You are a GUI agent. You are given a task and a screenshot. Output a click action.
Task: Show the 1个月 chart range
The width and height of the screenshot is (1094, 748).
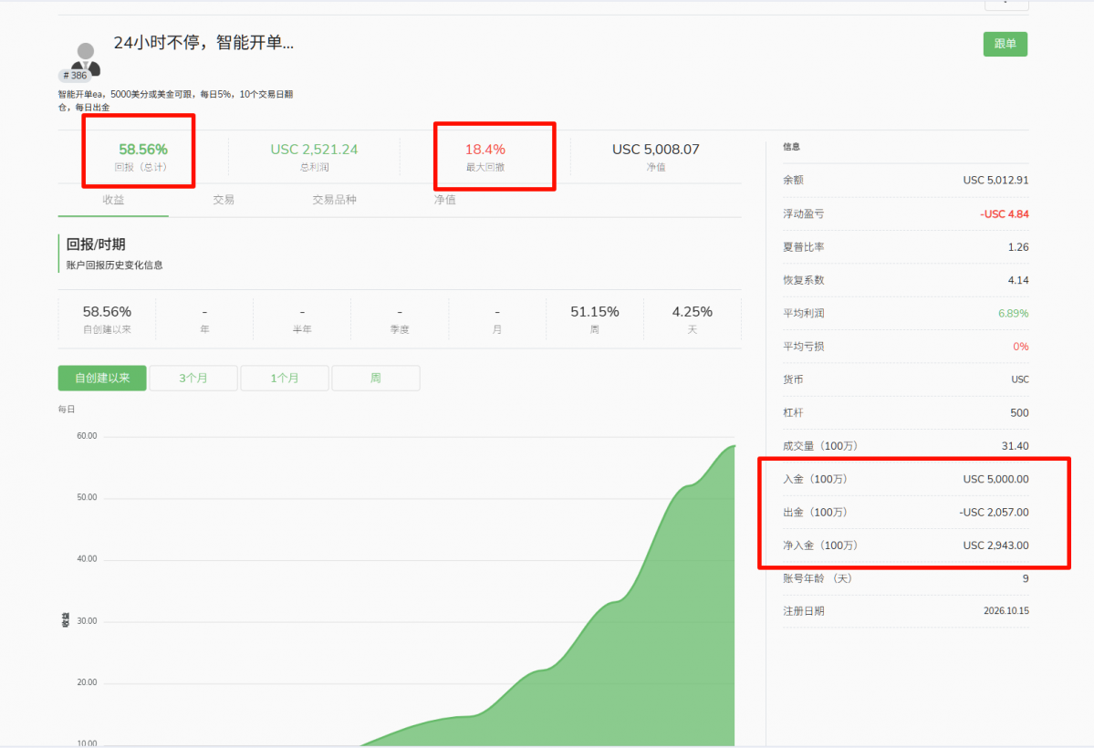point(285,379)
